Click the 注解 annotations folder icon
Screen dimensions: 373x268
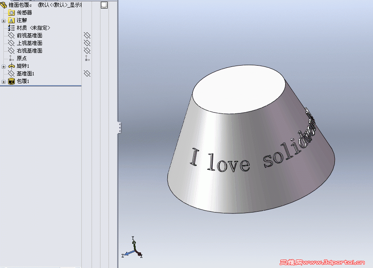coord(11,20)
